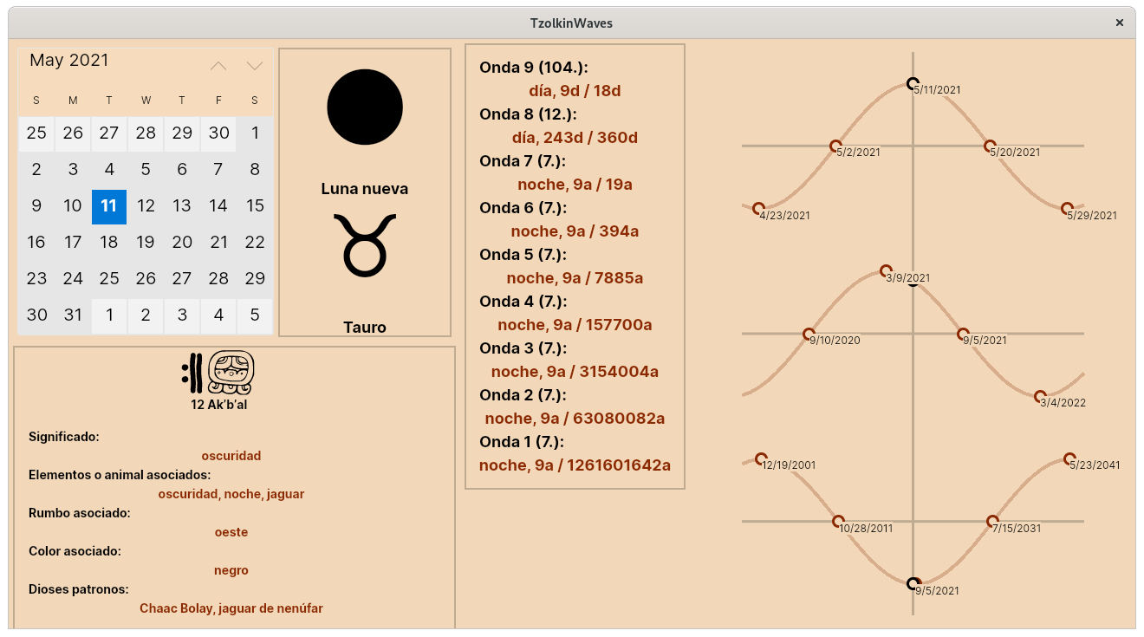Click the 3/9/2021 peak marker on middle wave
The width and height of the screenshot is (1144, 637).
tap(886, 270)
